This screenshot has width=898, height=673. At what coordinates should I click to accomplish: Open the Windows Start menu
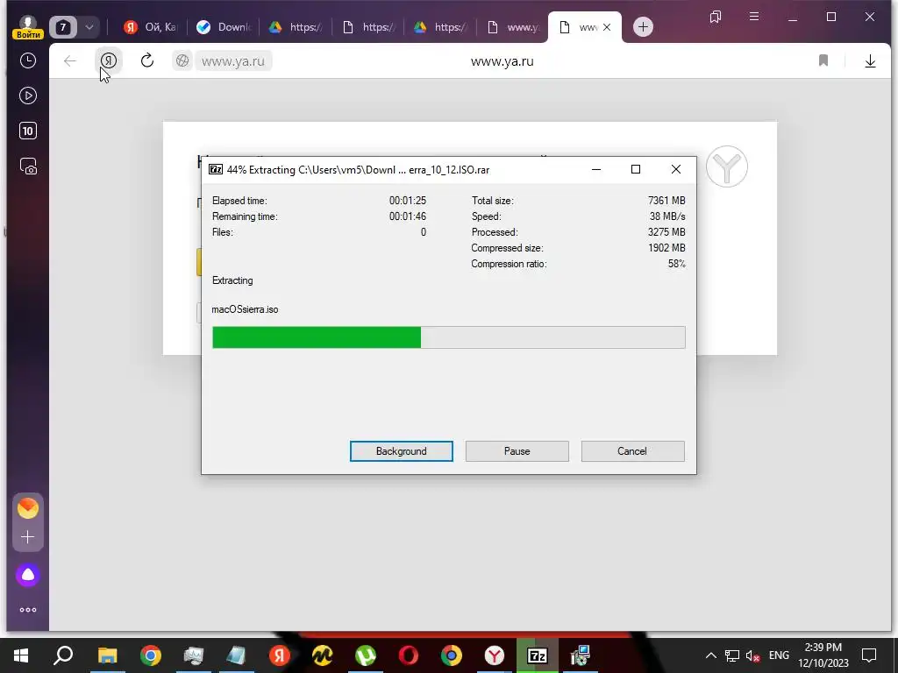tap(21, 655)
